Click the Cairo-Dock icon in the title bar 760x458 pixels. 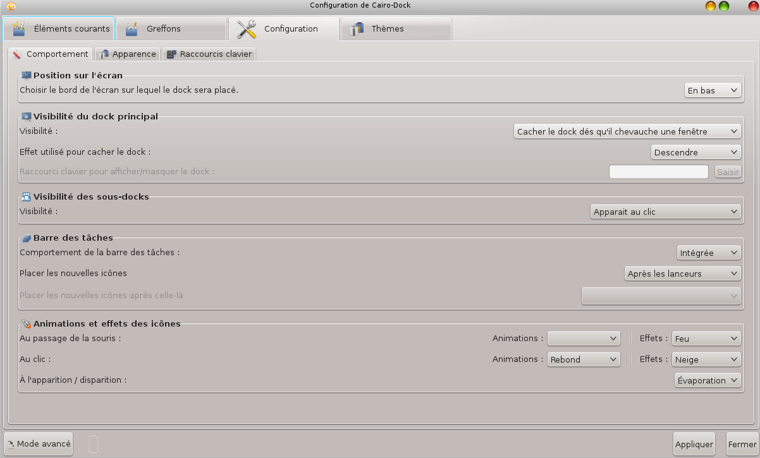click(11, 6)
